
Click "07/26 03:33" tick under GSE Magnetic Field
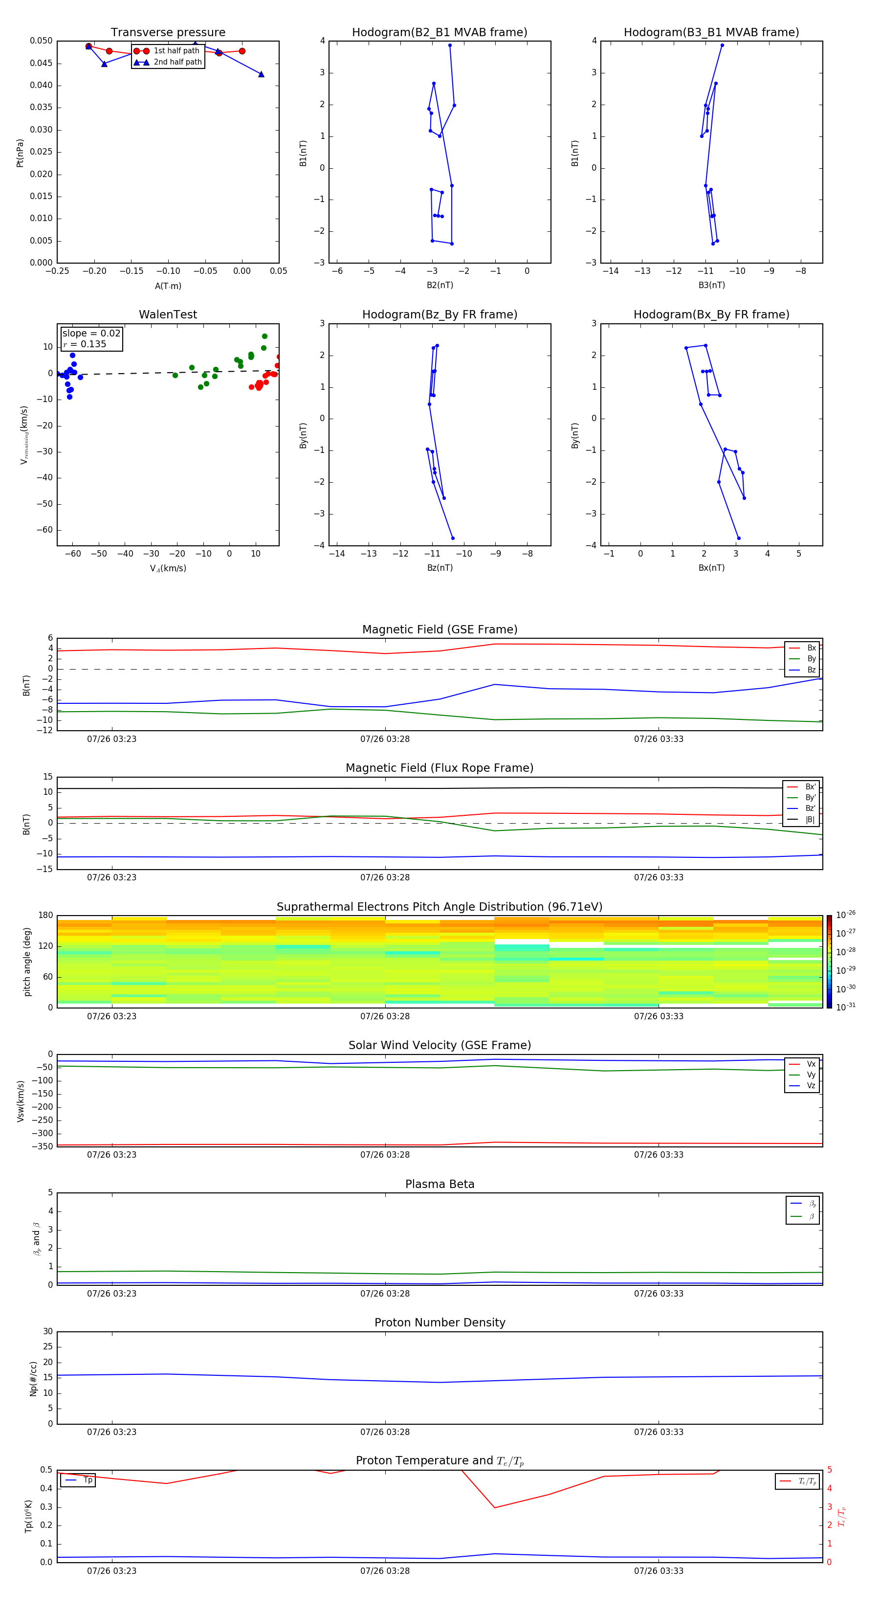coord(658,740)
